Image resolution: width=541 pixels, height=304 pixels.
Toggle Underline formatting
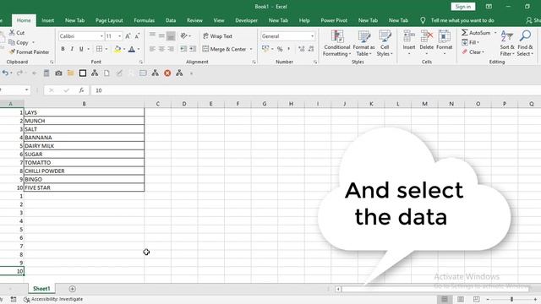coord(81,49)
